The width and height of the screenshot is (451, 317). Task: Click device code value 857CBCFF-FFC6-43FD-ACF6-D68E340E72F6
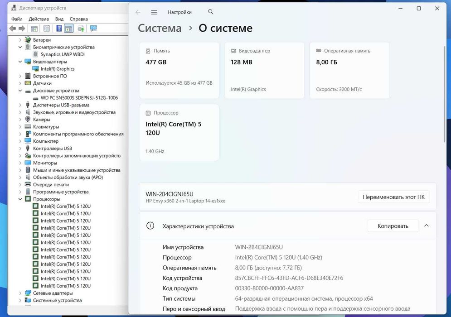[289, 278]
